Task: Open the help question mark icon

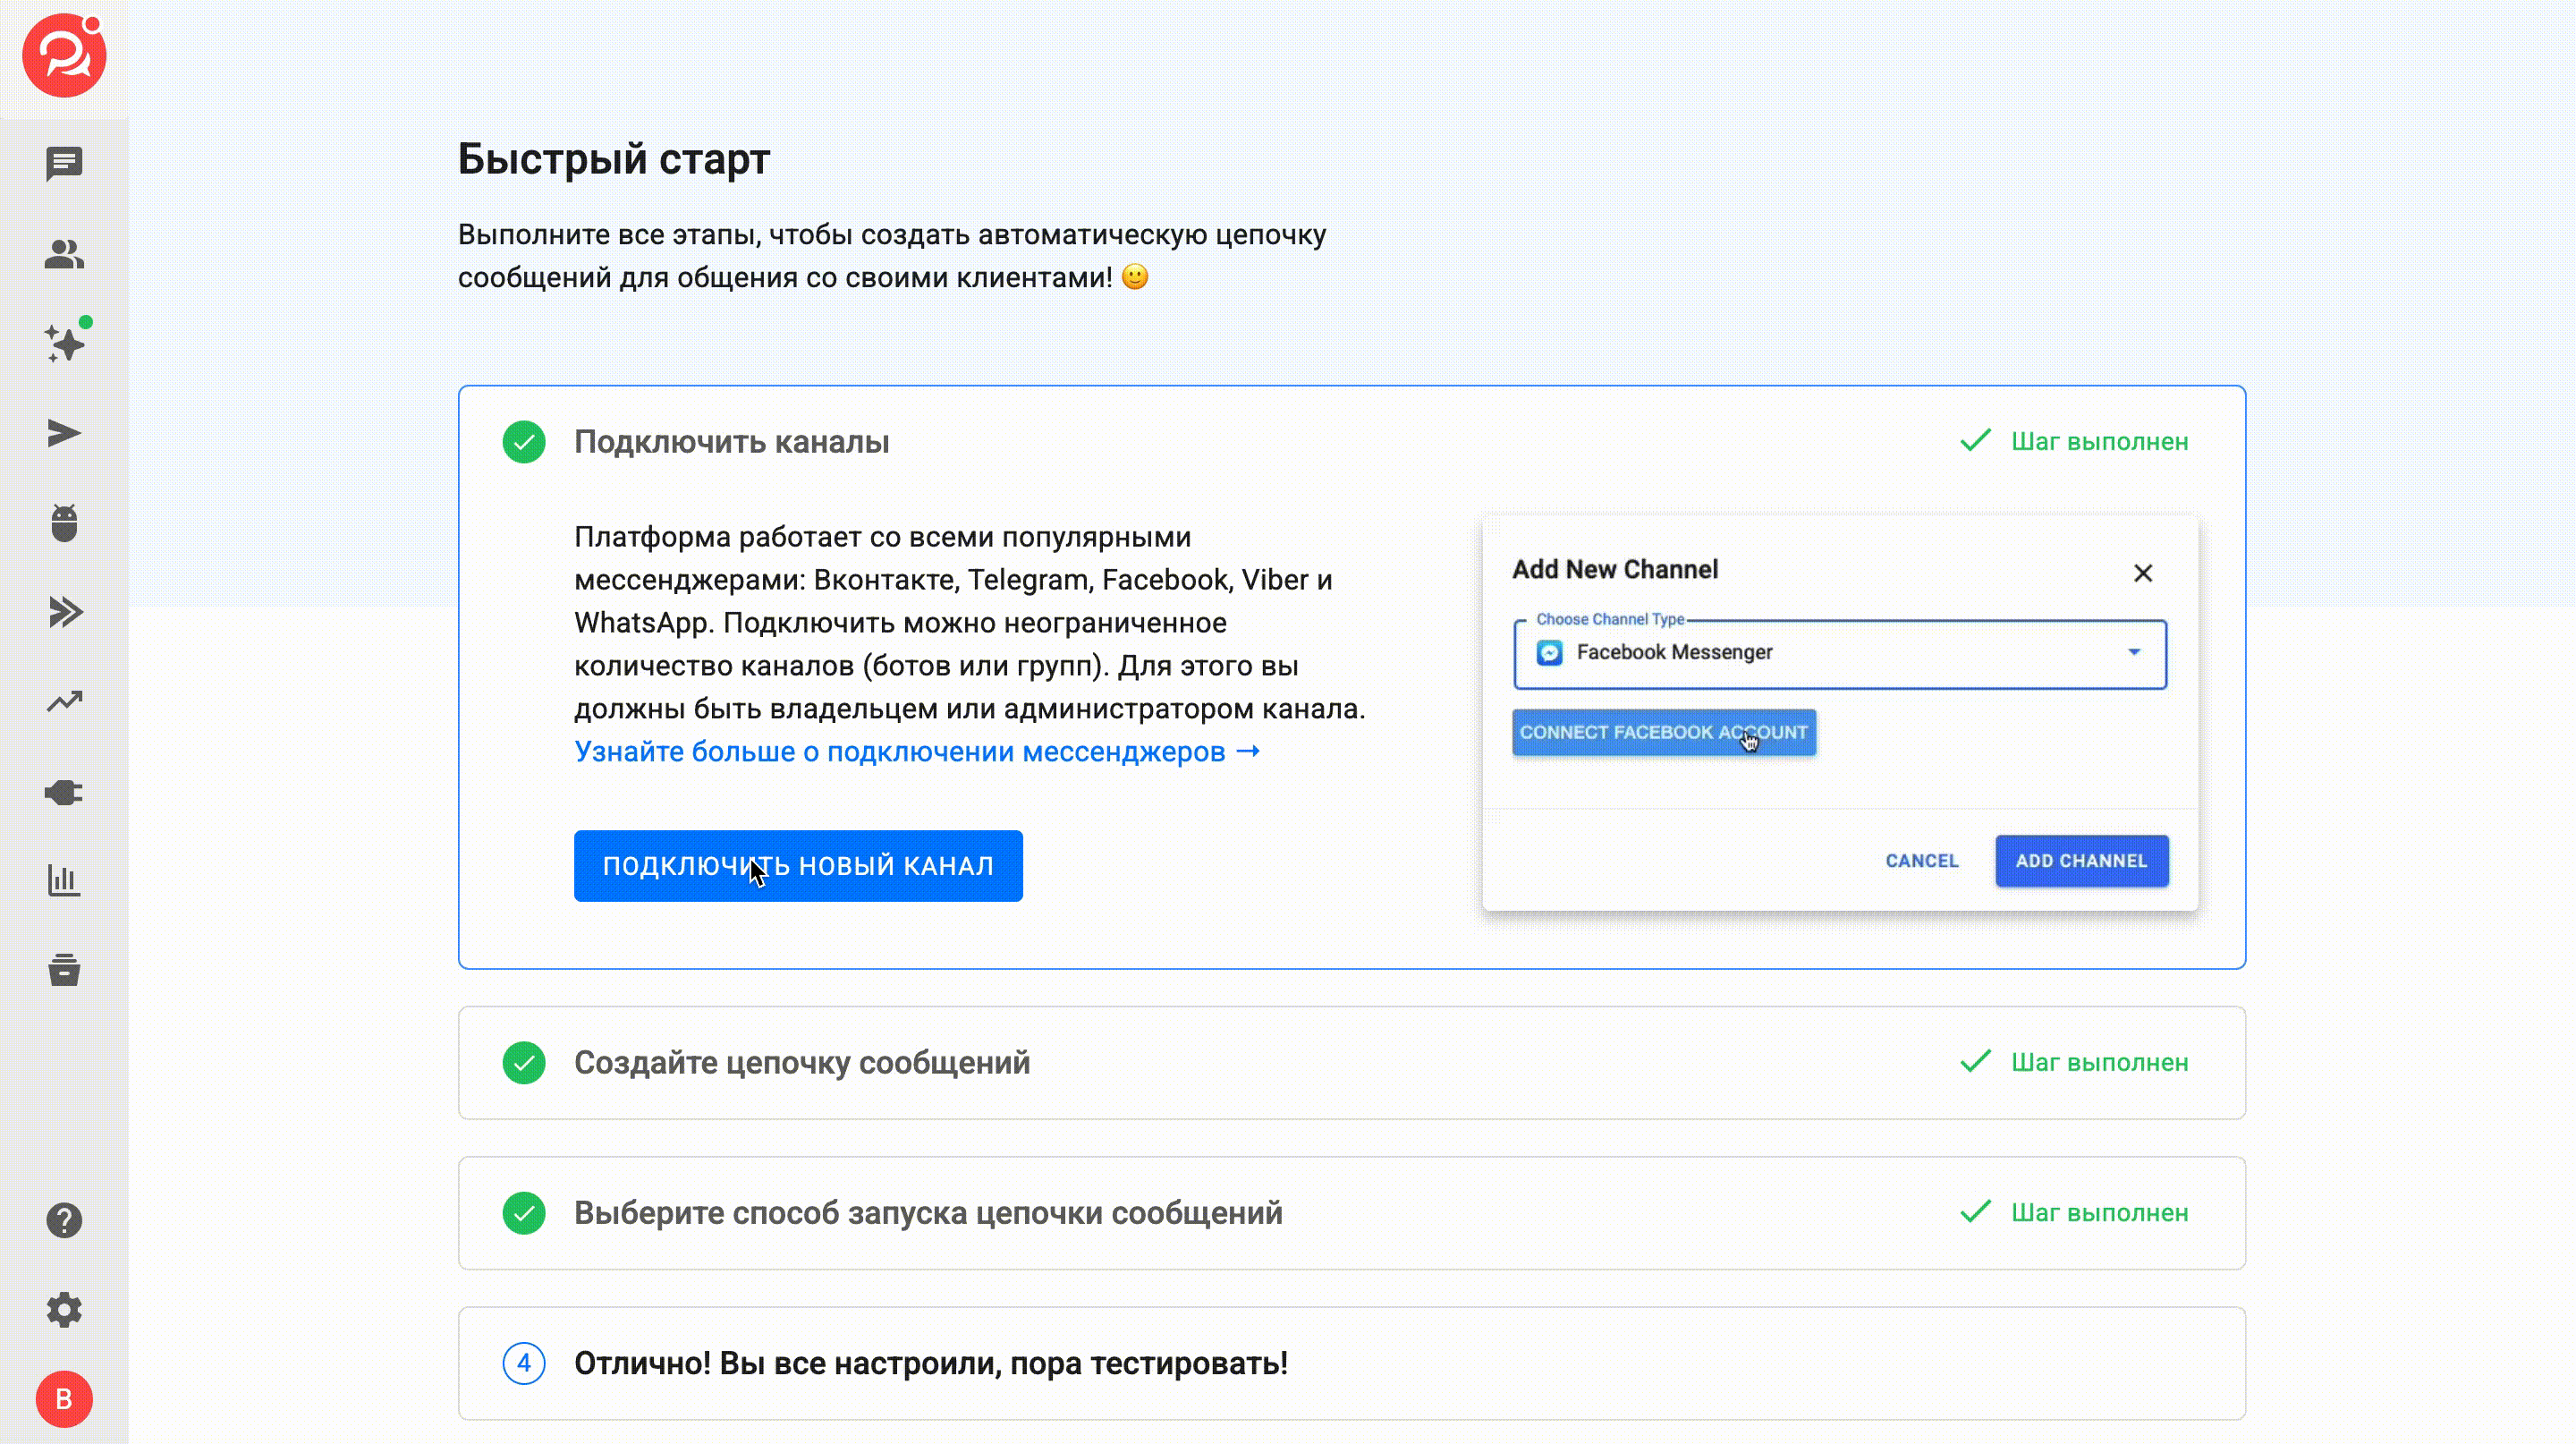Action: pos(64,1220)
